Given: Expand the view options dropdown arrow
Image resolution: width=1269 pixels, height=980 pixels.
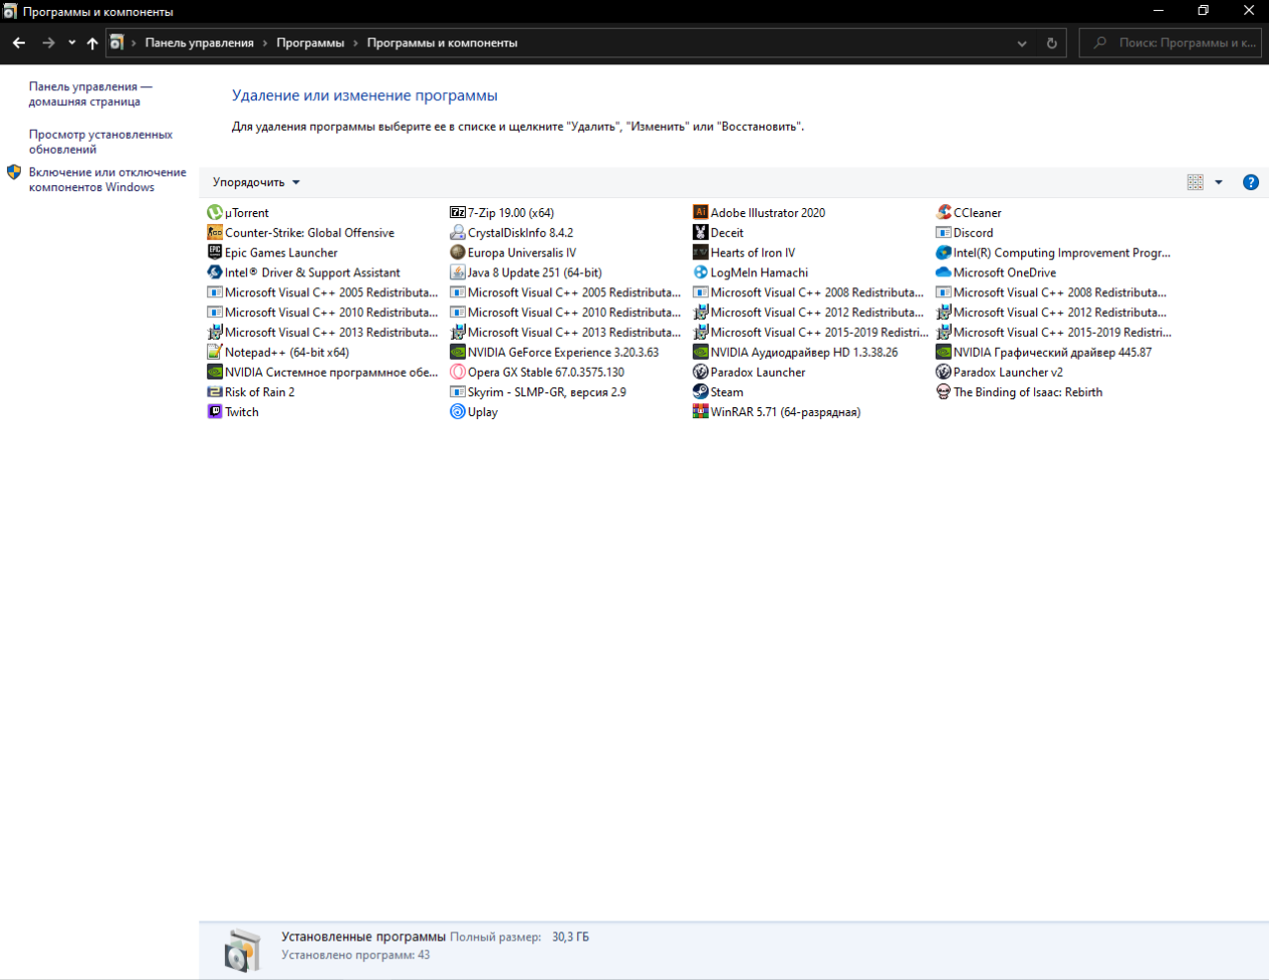Looking at the screenshot, I should (1218, 182).
